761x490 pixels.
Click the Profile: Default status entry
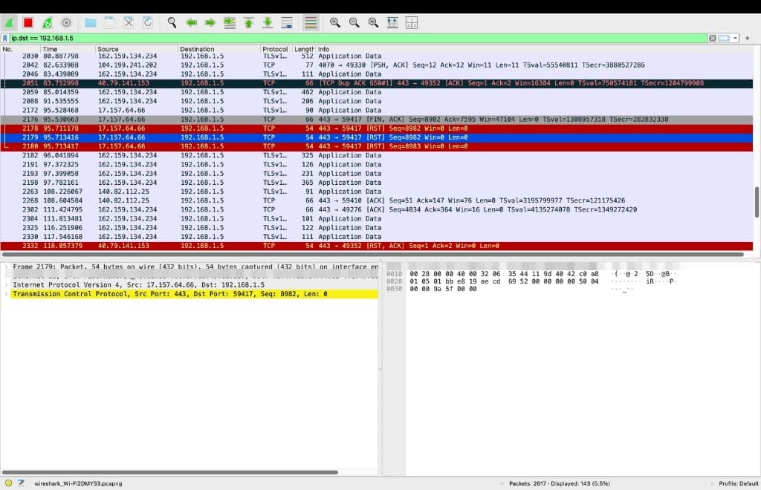click(x=738, y=483)
